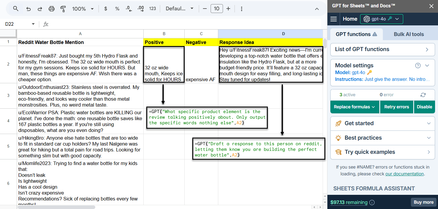Increase decimal places
Screen dimensions: 438x209
tap(141, 9)
